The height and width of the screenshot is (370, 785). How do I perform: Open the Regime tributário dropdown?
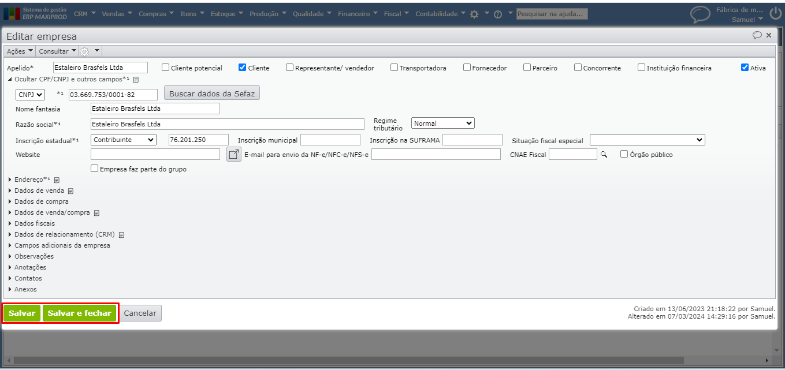[x=442, y=123]
